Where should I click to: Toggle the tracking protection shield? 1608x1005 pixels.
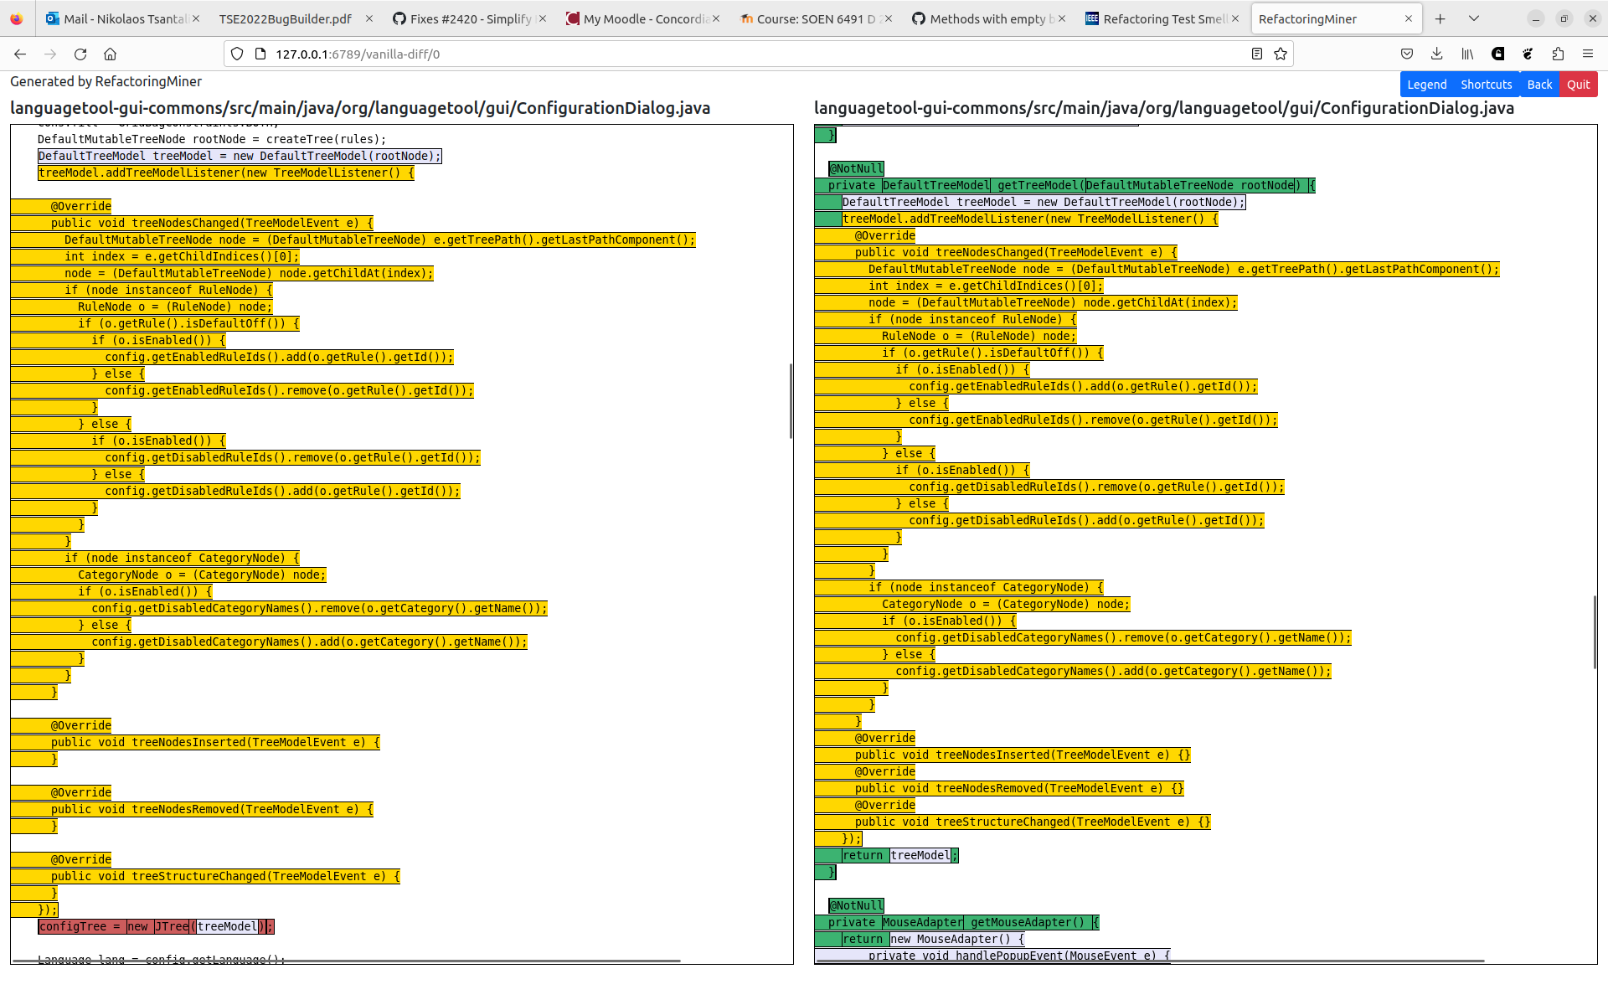pyautogui.click(x=237, y=54)
